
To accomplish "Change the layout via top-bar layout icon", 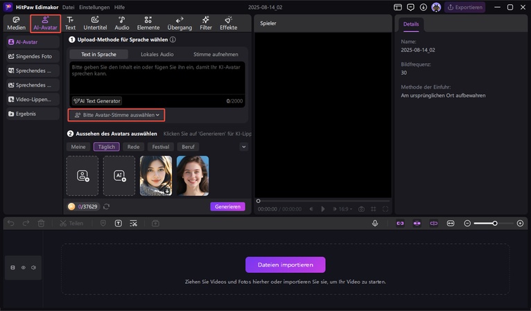I will (398, 7).
